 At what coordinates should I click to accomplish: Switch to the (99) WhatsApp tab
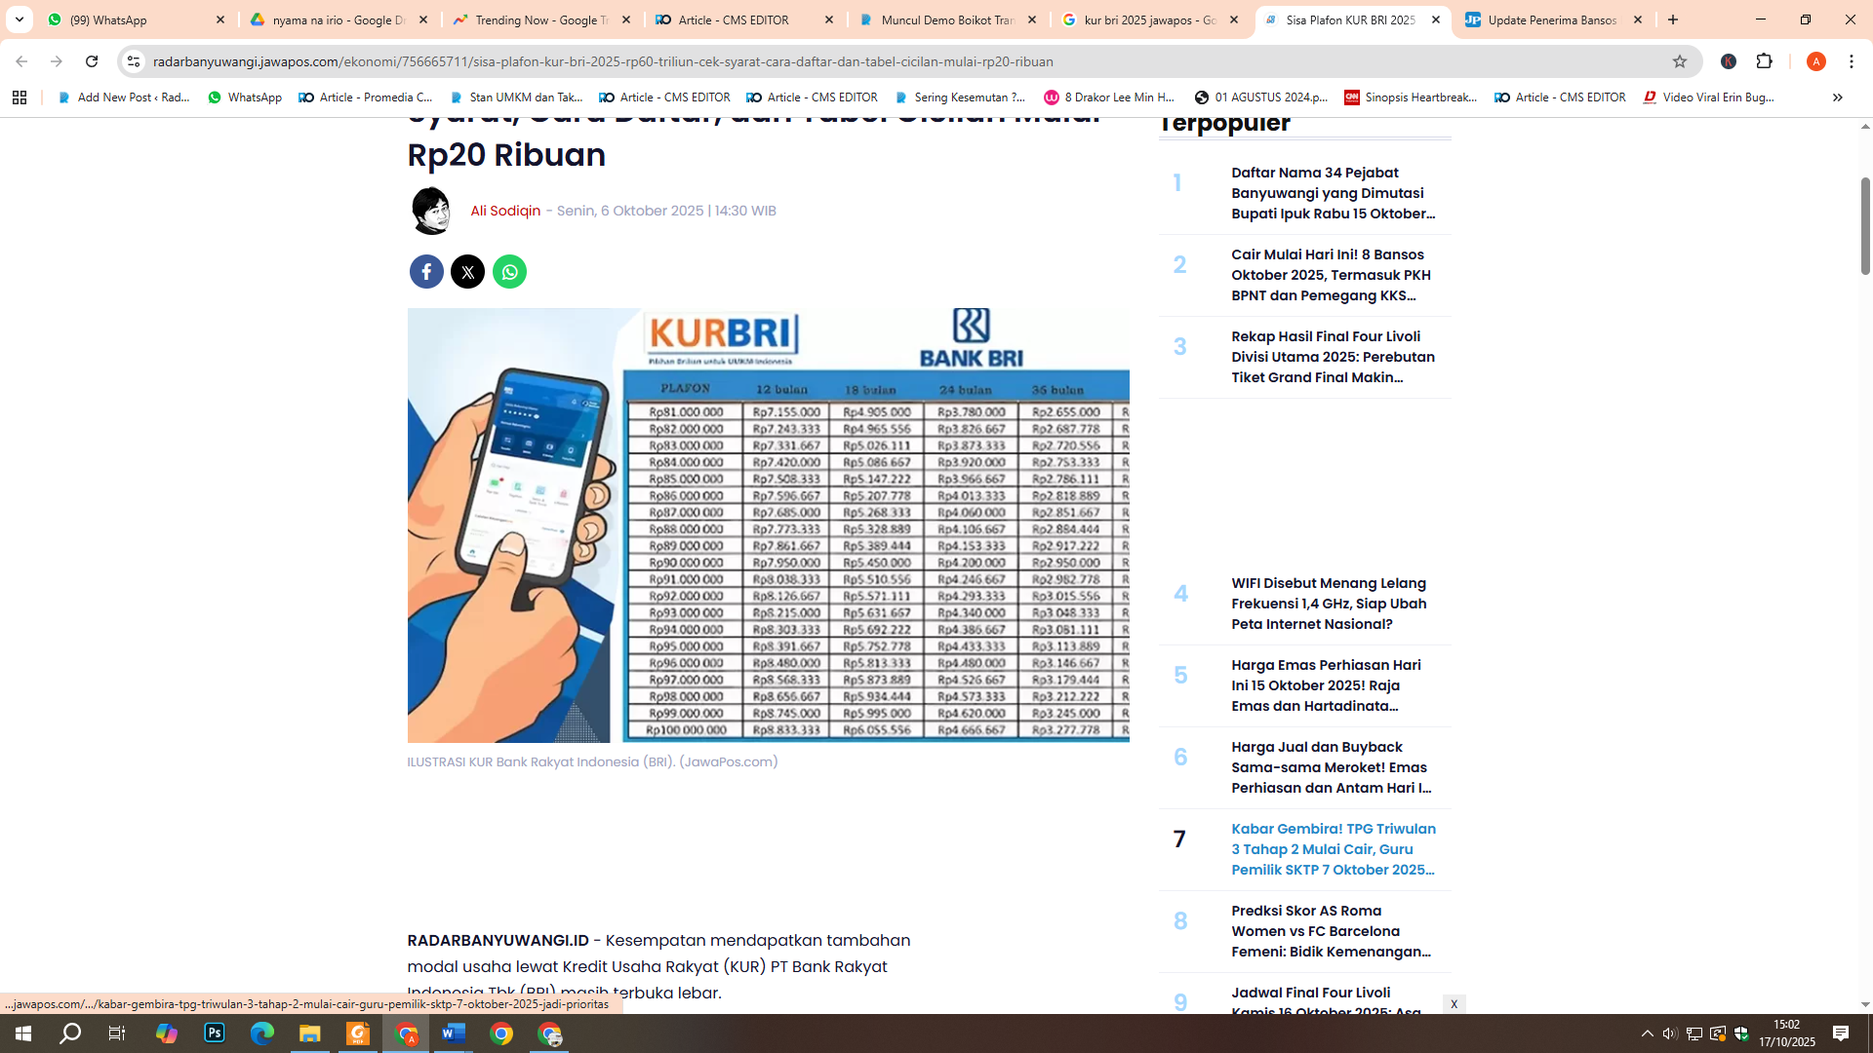(x=137, y=19)
